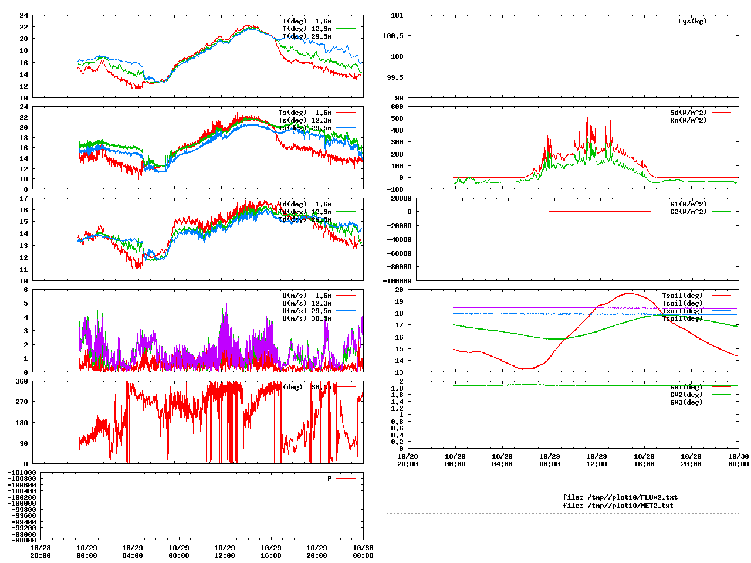Click the 'GW3(deg)' legend label
751x563 pixels.
(686, 402)
